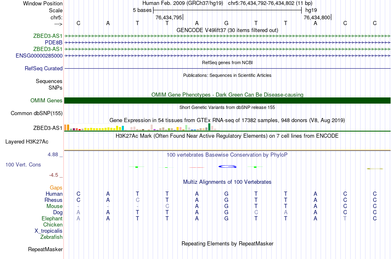Click the Window Position label
391x259 pixels.
pyautogui.click(x=43, y=3)
